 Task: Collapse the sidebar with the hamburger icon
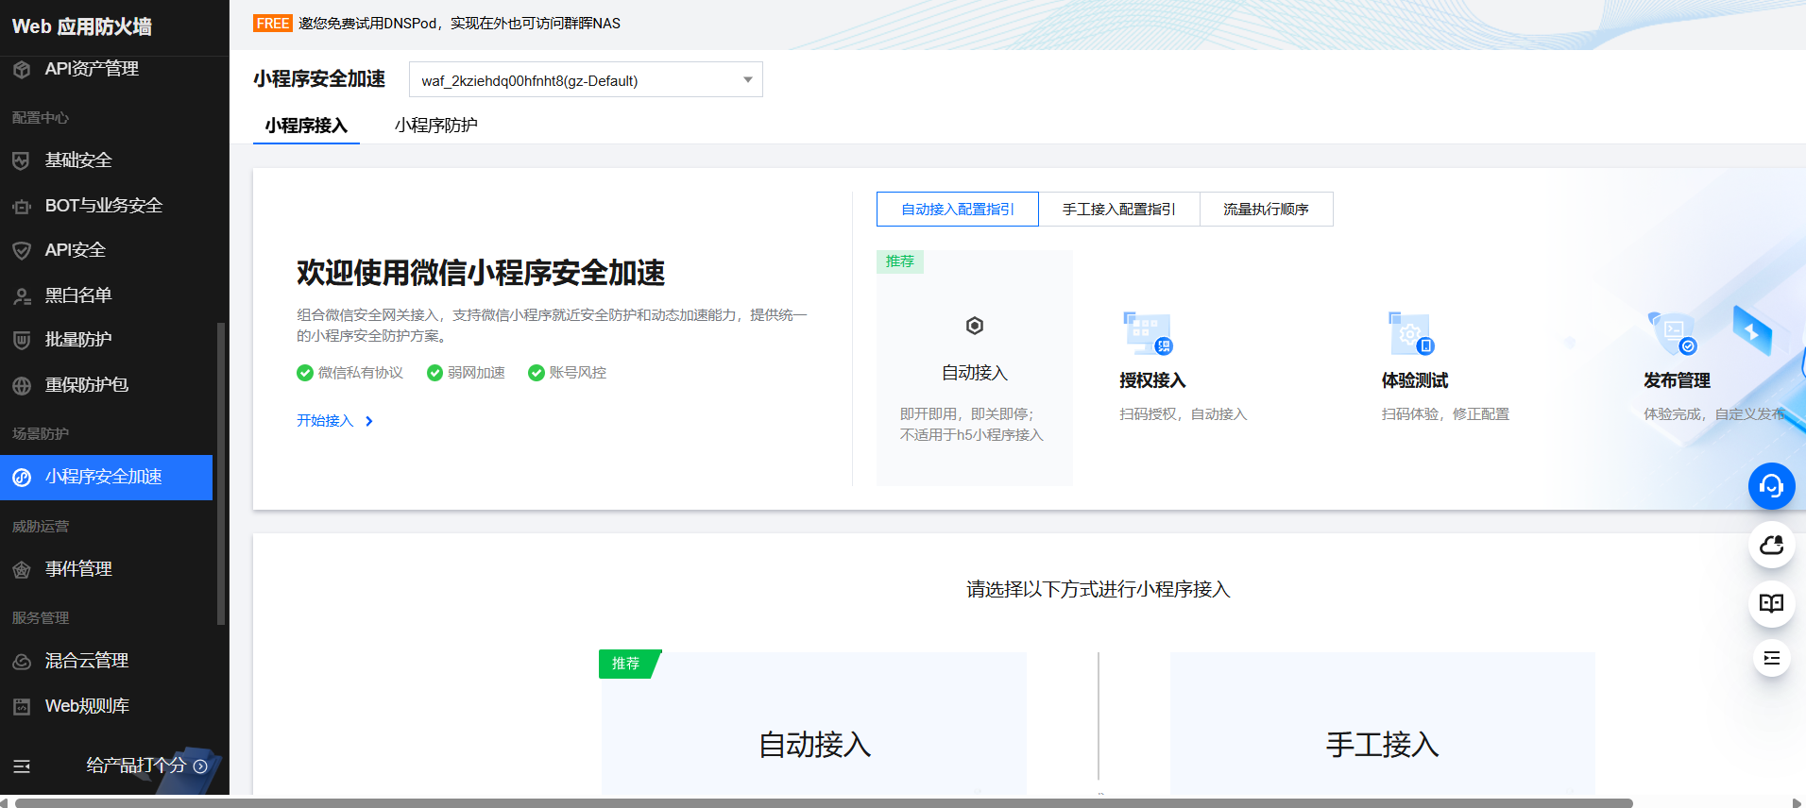pos(22,766)
